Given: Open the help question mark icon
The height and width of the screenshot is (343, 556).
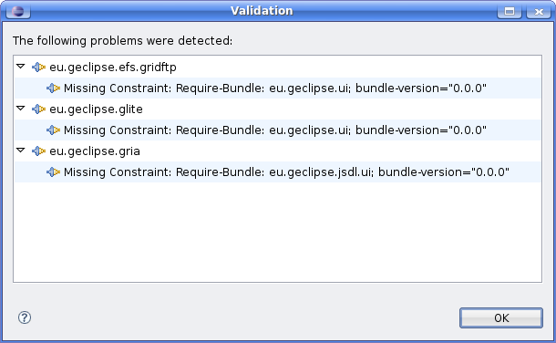Looking at the screenshot, I should coord(25,317).
